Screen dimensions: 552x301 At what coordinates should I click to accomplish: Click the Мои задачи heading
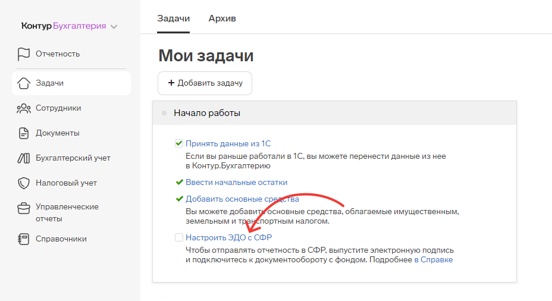tap(206, 56)
